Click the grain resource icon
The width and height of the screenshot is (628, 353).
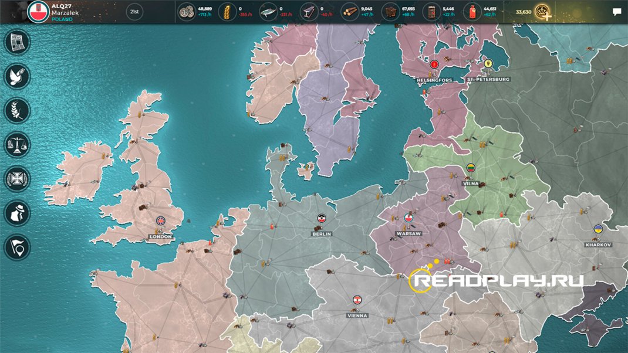227,12
